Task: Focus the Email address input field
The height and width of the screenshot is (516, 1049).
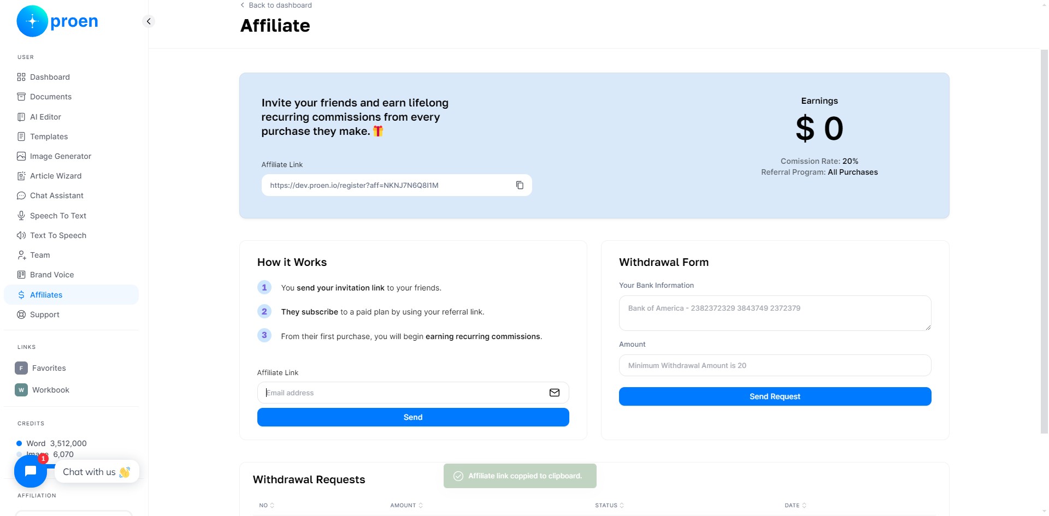Action: tap(413, 393)
